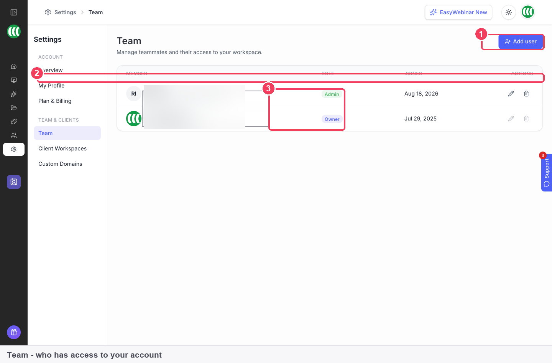The image size is (552, 363).
Task: Go to Settings breadcrumb link
Action: (x=61, y=12)
